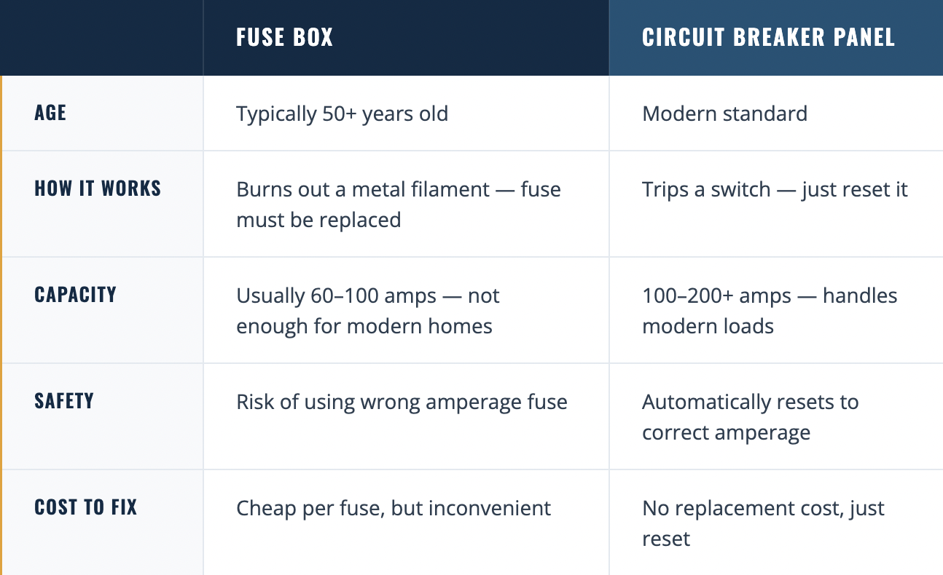Click the "Burns out a metal filament" text
Screen dimensions: 943x575
tap(363, 190)
